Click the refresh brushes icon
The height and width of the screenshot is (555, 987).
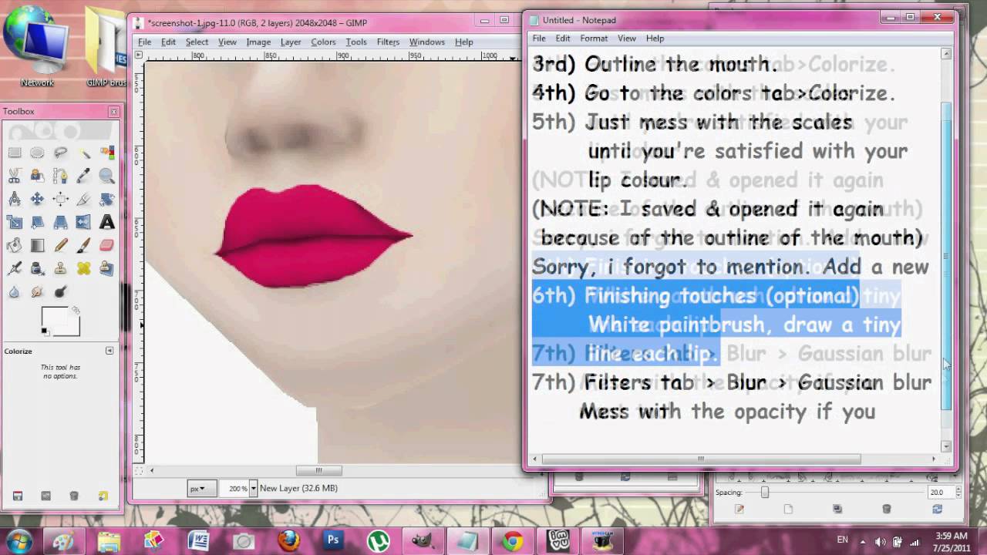937,509
